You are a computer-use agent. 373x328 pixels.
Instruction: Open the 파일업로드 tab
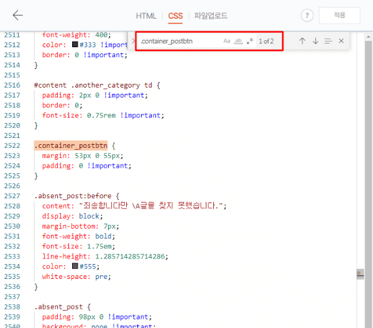coord(211,16)
